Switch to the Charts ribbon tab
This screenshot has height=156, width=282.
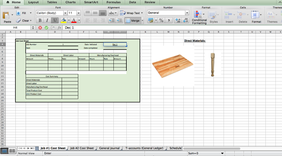click(70, 2)
